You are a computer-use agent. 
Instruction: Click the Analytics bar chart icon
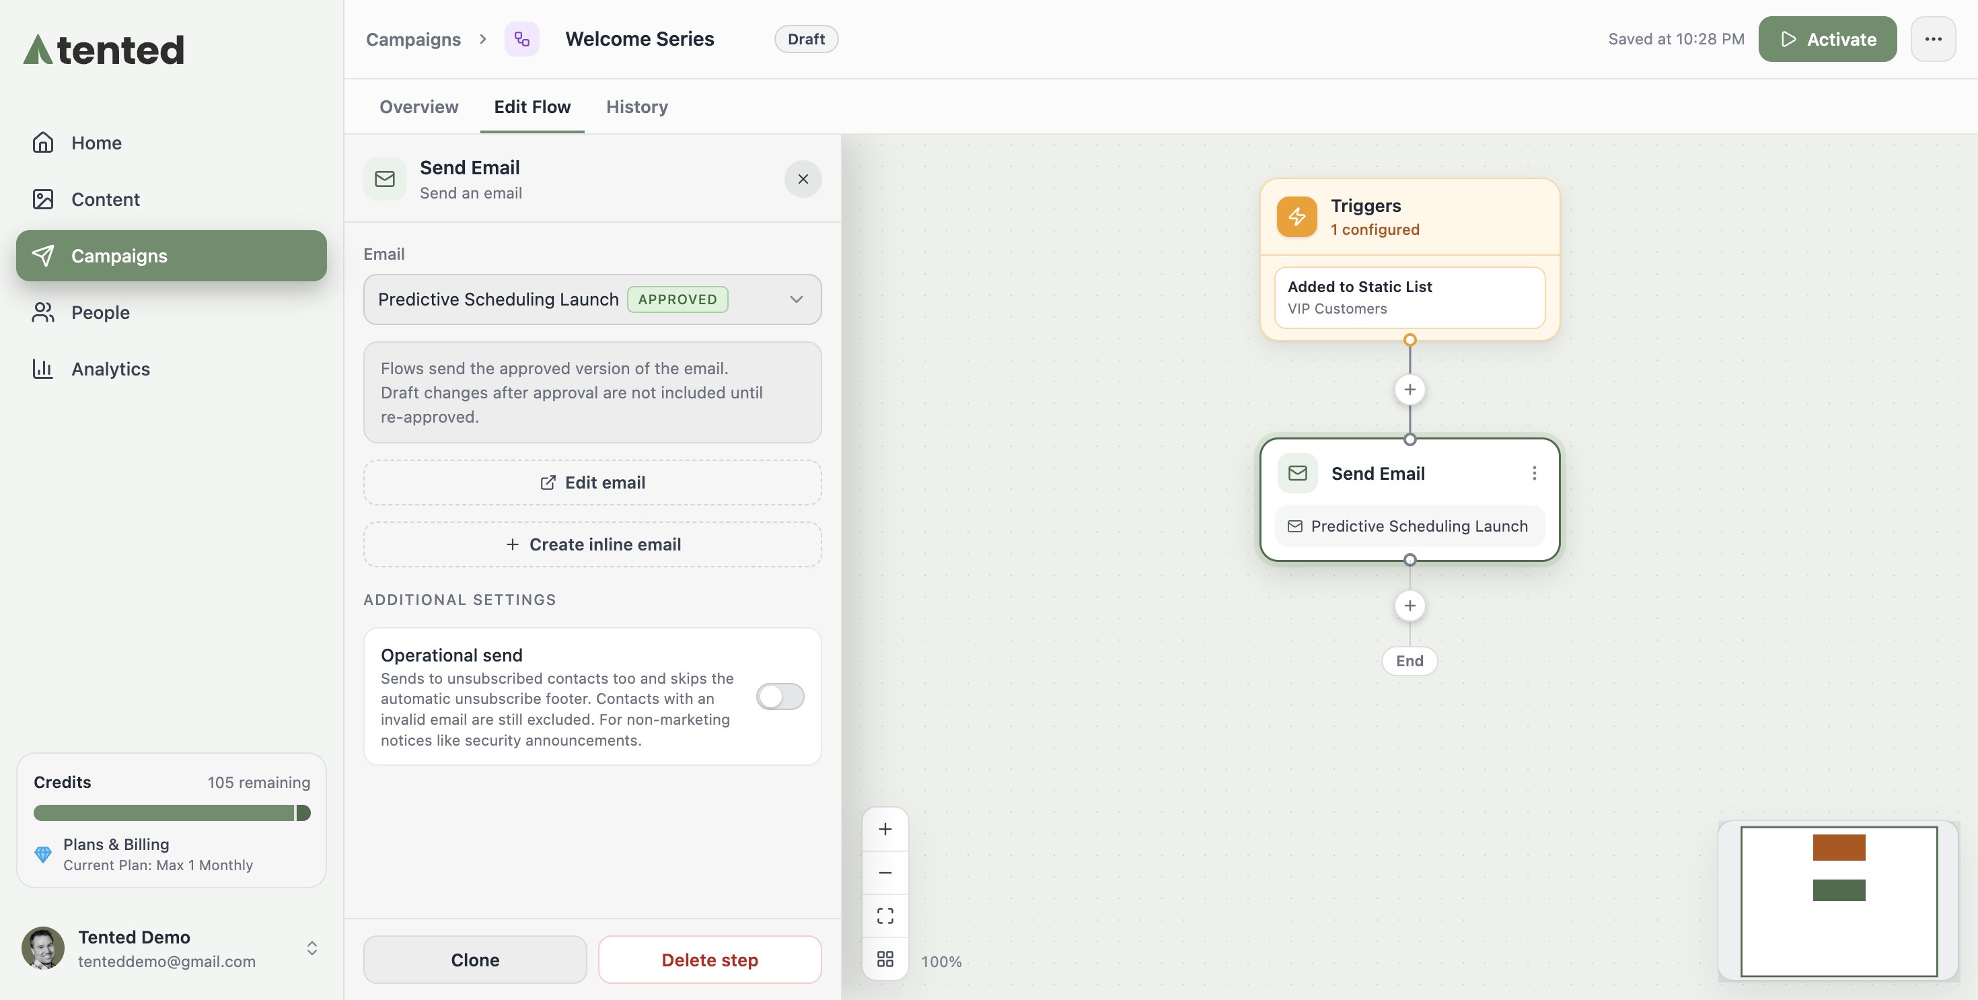coord(43,369)
